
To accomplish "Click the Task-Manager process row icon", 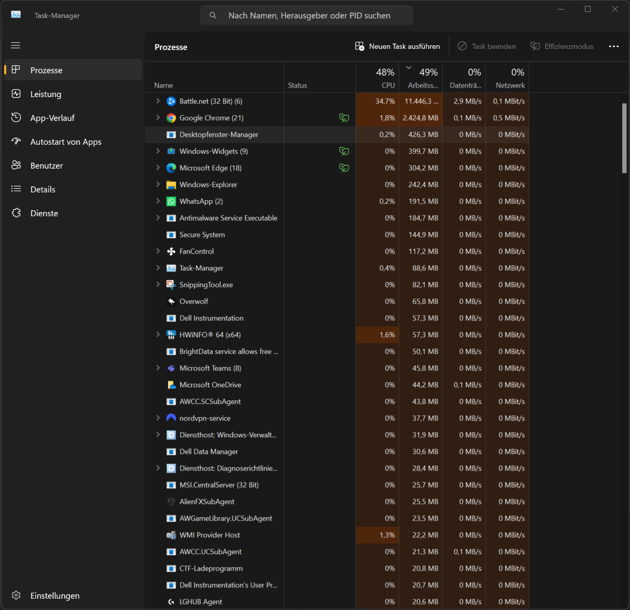I will click(x=171, y=268).
